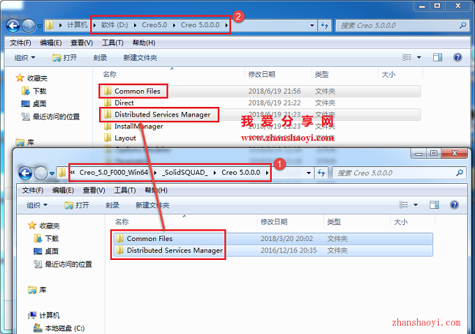This screenshot has width=475, height=334.
Task: Select Distributed Services Manager in rear window
Action: (261, 115)
